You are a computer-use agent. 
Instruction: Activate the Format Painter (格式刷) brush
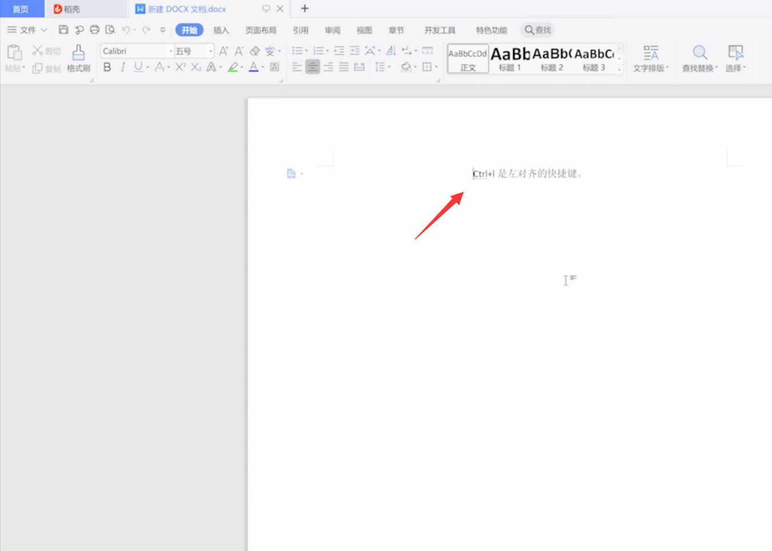(78, 59)
